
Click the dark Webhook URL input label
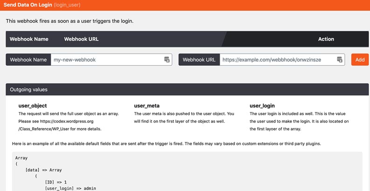(199, 60)
